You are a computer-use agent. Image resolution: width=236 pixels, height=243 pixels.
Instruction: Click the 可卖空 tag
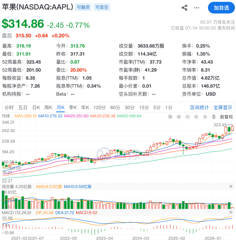click(x=102, y=7)
